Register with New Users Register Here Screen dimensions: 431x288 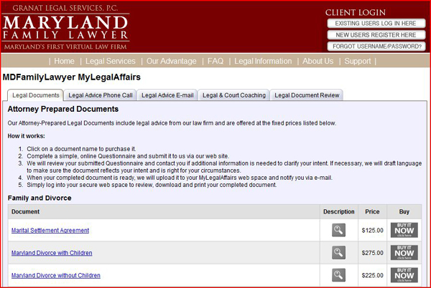tap(376, 35)
